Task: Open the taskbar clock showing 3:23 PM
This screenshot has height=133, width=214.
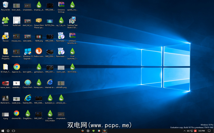Action: click(202, 131)
